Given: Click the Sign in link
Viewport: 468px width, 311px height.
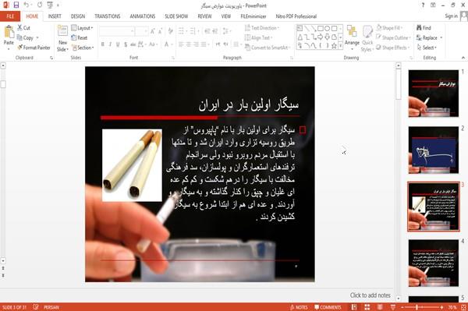Looking at the screenshot, I should point(451,16).
